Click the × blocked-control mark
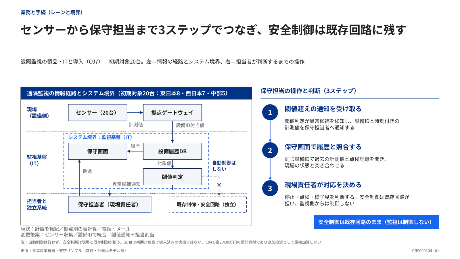Viewport: 460px width, 259px height. 219,185
